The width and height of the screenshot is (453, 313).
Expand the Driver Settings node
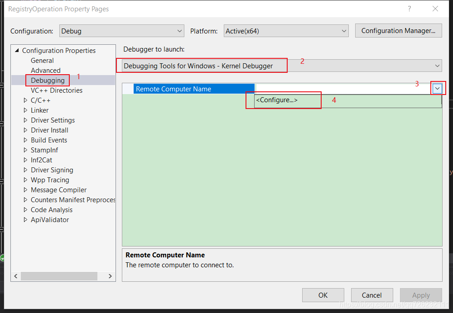[x=25, y=120]
